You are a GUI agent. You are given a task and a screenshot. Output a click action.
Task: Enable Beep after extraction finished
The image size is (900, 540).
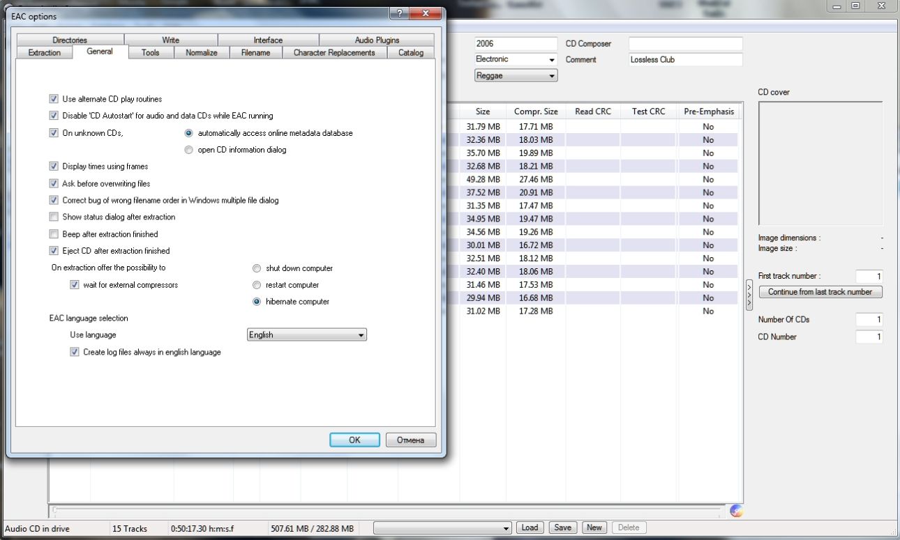click(x=54, y=234)
